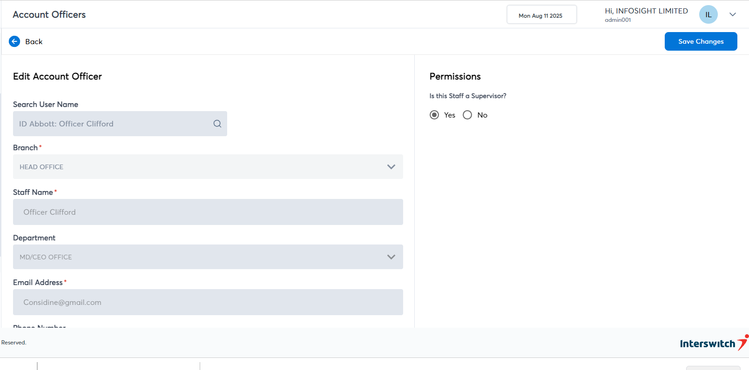Go back using the Back link
The image size is (749, 370).
[x=34, y=41]
